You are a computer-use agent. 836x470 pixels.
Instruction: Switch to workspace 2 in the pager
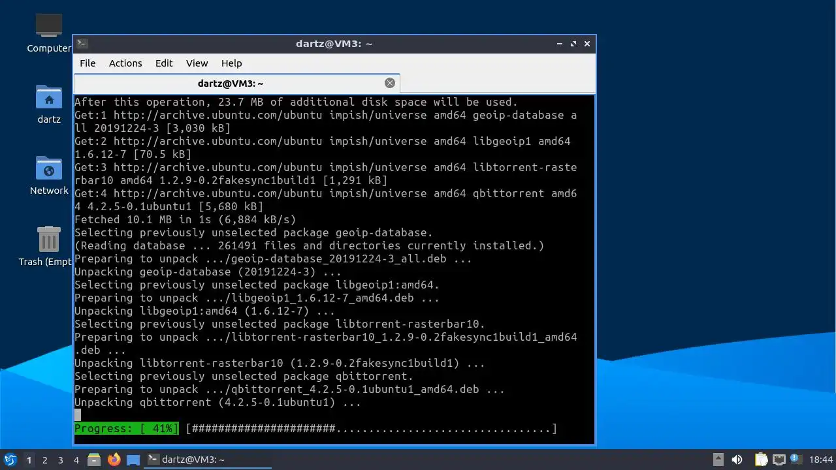click(44, 460)
